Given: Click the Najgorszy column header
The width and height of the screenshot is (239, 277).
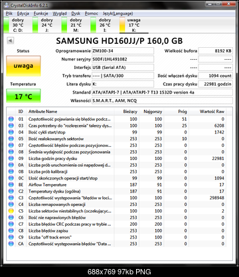Looking at the screenshot, I should click(x=151, y=112).
